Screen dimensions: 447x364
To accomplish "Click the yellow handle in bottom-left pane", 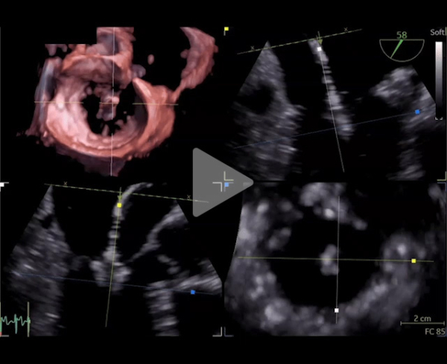I will [119, 205].
